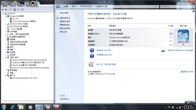Click the speaker icon of sound controllers category

[8, 34]
